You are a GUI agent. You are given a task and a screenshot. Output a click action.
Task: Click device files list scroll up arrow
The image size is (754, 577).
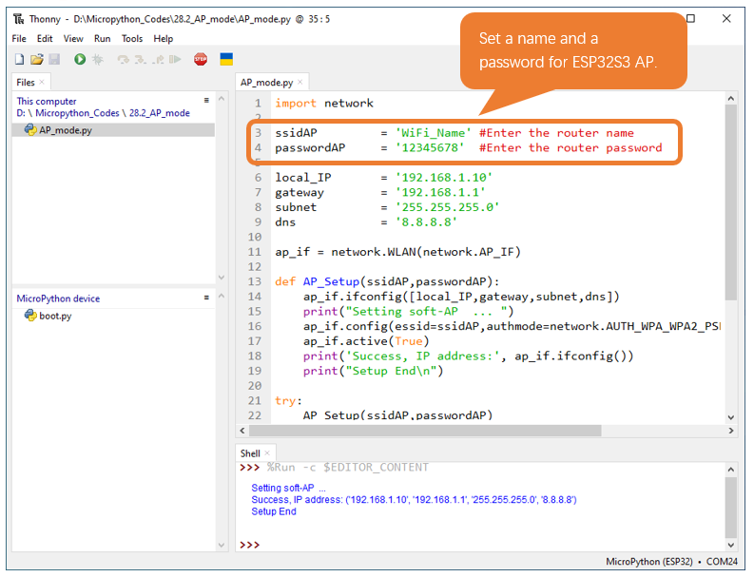tap(222, 297)
